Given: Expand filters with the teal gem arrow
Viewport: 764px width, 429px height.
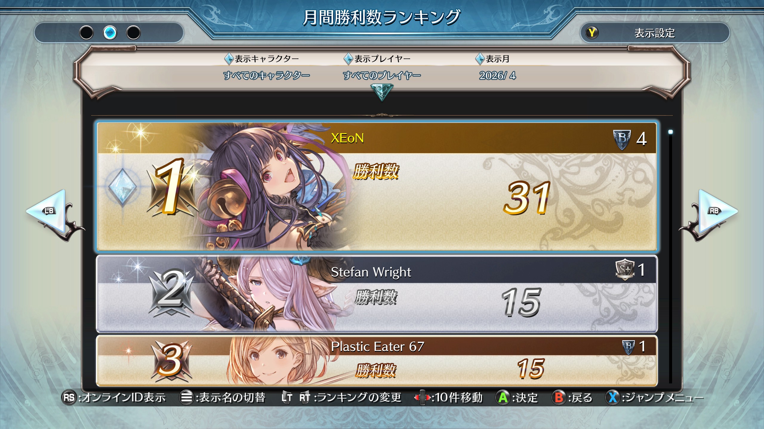Looking at the screenshot, I should coord(382,92).
